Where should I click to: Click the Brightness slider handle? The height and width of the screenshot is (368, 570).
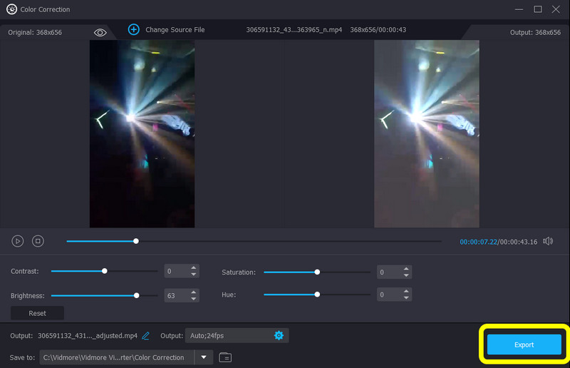[136, 295]
